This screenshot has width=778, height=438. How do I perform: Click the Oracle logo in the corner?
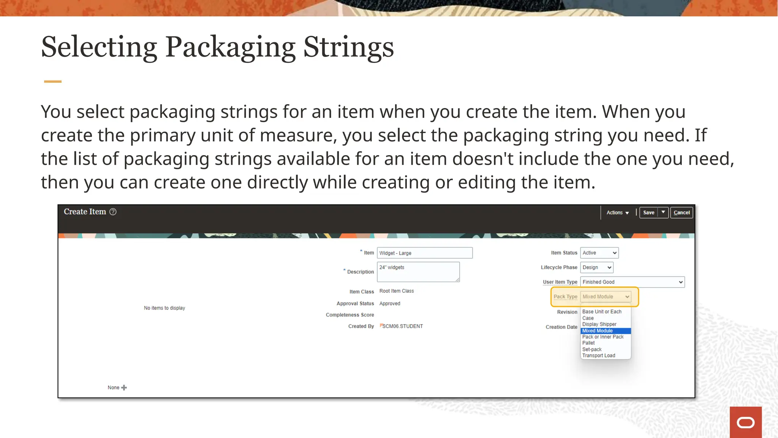(745, 422)
